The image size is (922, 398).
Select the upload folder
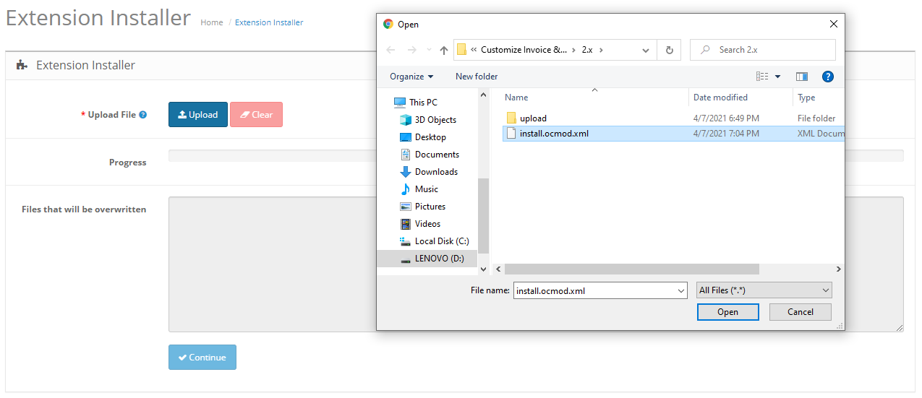(533, 118)
